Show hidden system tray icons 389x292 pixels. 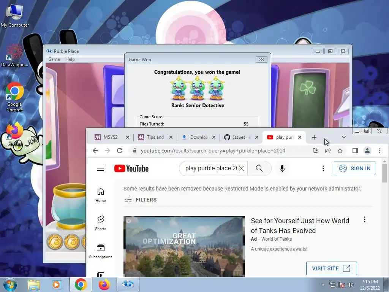coord(323,285)
